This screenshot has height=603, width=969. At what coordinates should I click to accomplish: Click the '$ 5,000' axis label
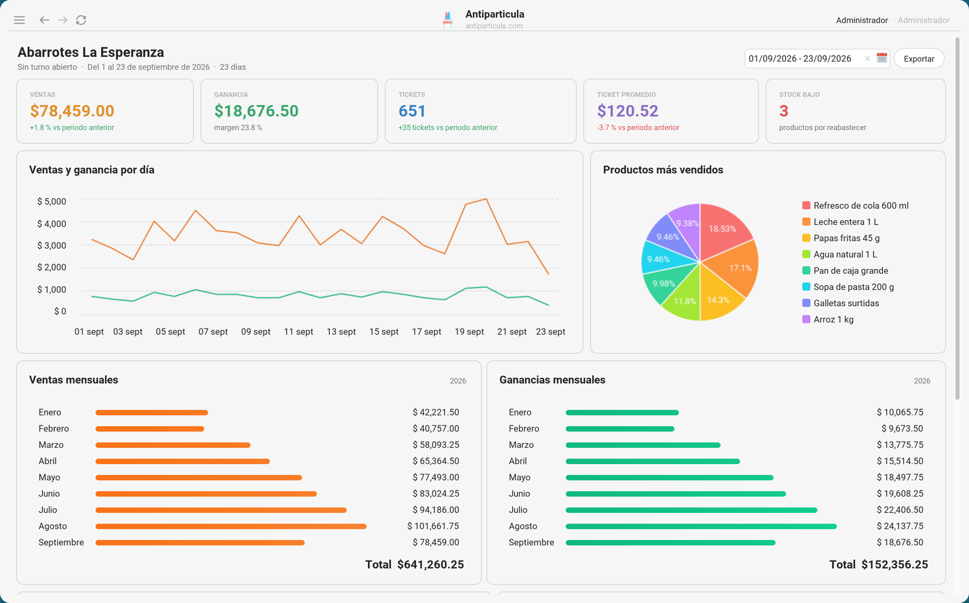pos(51,202)
